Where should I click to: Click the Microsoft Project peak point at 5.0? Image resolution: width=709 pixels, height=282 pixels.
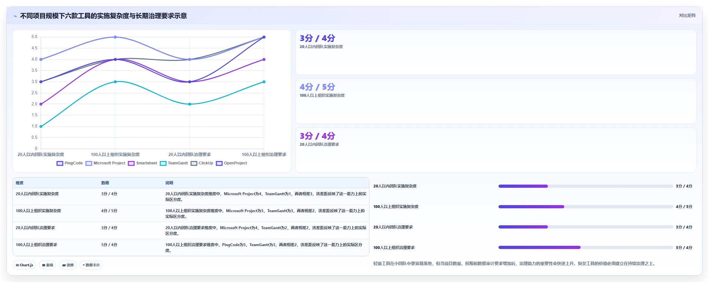pos(115,37)
